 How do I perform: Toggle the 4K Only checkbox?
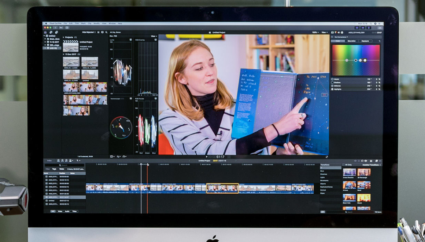coord(343,165)
